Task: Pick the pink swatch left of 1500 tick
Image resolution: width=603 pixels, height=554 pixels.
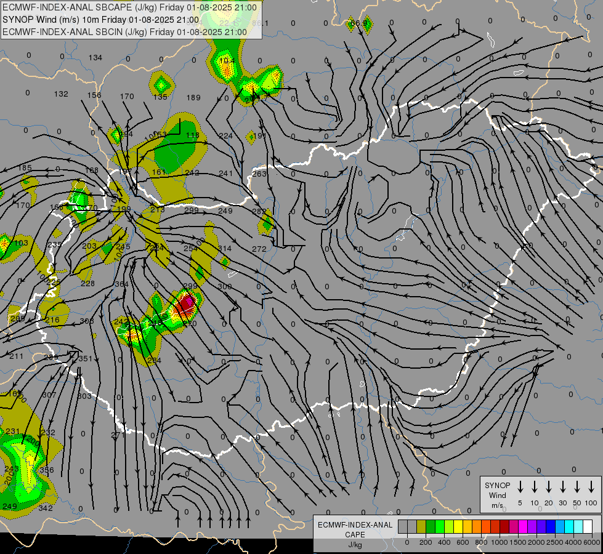Action: click(x=514, y=526)
